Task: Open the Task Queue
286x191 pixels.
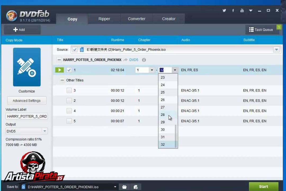Action: [x=262, y=30]
